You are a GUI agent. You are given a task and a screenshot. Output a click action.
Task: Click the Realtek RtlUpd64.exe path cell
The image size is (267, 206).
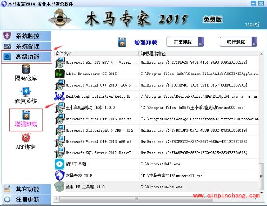click(199, 96)
